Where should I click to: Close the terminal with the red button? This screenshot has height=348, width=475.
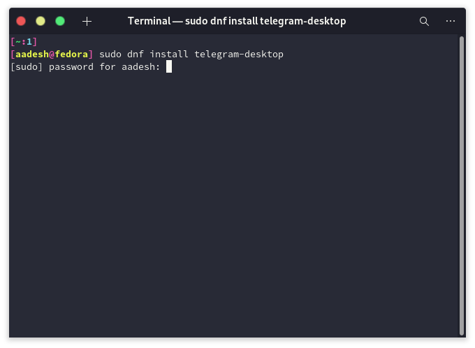point(21,21)
